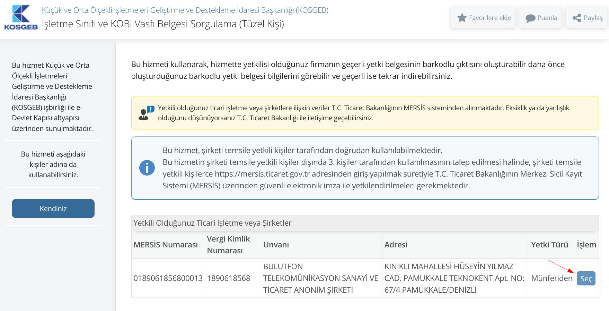The image size is (609, 311).
Task: Select tax number 1890618568 cell
Action: (x=233, y=278)
